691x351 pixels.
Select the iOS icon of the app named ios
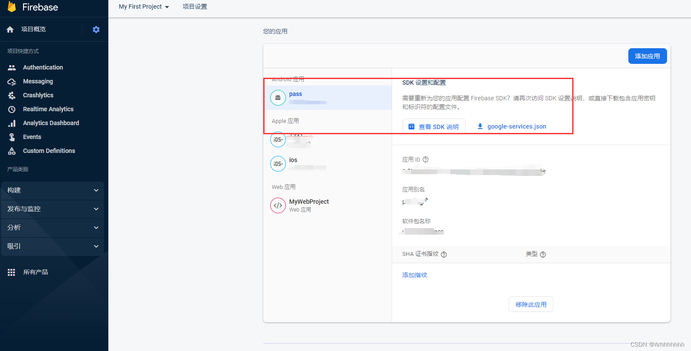[278, 164]
